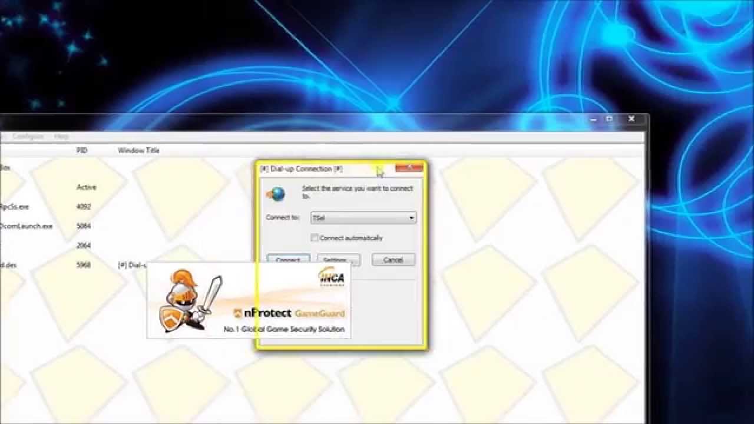Open Settings in Dial-up Connection dialog

338,260
